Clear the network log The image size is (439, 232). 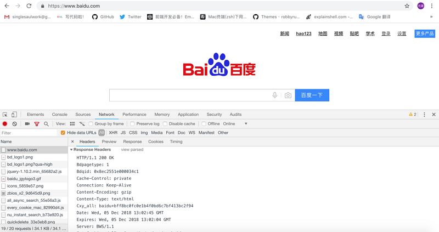pos(15,124)
